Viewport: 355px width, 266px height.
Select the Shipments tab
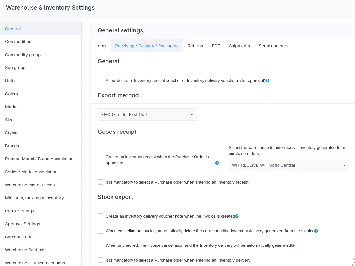tap(239, 46)
